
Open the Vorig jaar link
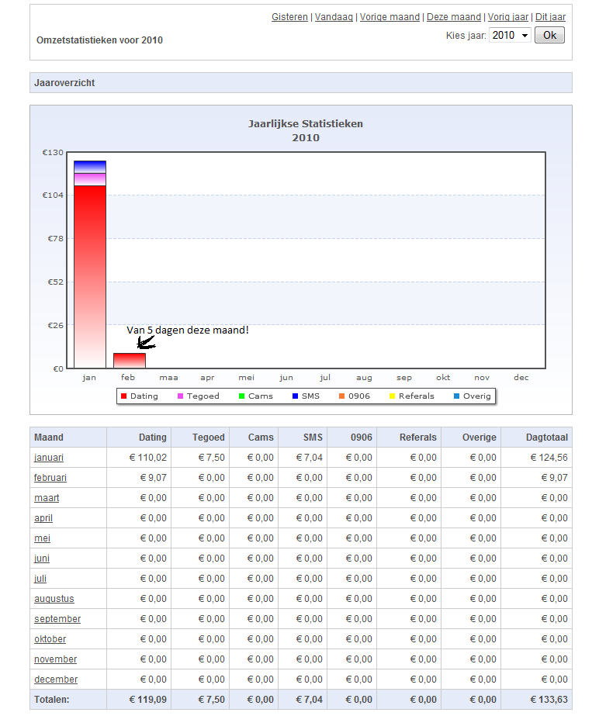pos(508,17)
